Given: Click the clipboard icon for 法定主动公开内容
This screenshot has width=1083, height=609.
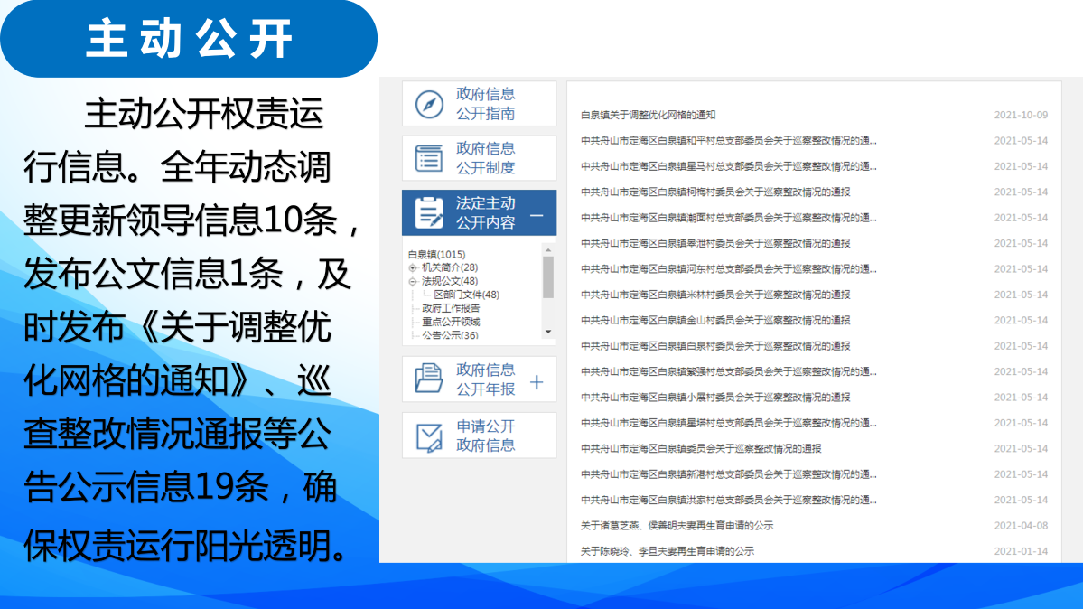Looking at the screenshot, I should (429, 213).
